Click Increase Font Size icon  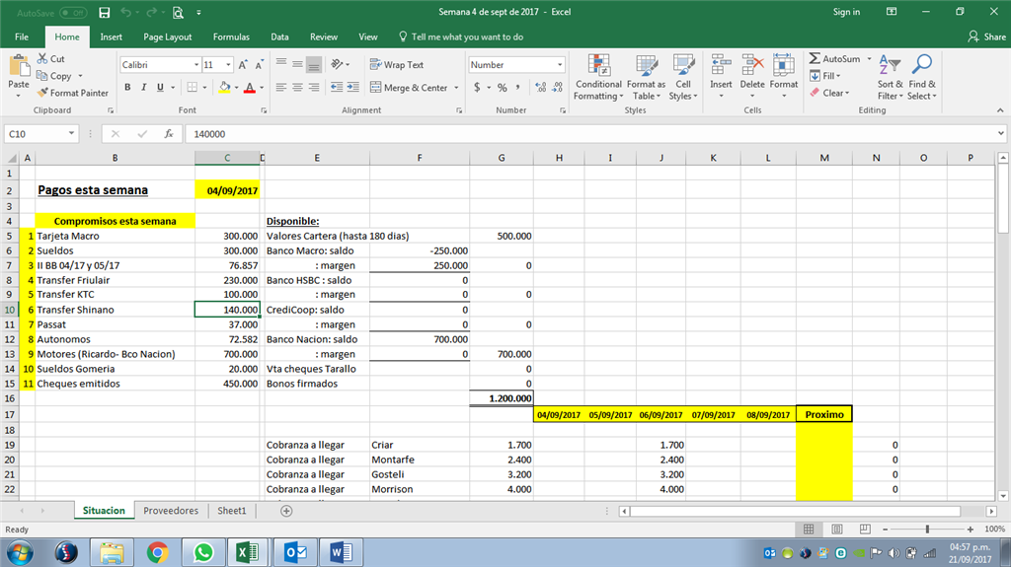pyautogui.click(x=243, y=65)
